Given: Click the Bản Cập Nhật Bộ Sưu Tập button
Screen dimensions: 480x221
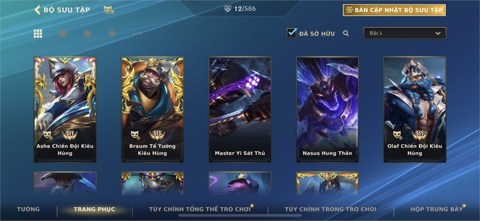Looking at the screenshot, I should coord(394,10).
